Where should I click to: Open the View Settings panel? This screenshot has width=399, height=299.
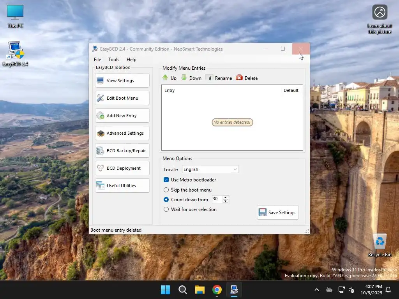pyautogui.click(x=122, y=81)
